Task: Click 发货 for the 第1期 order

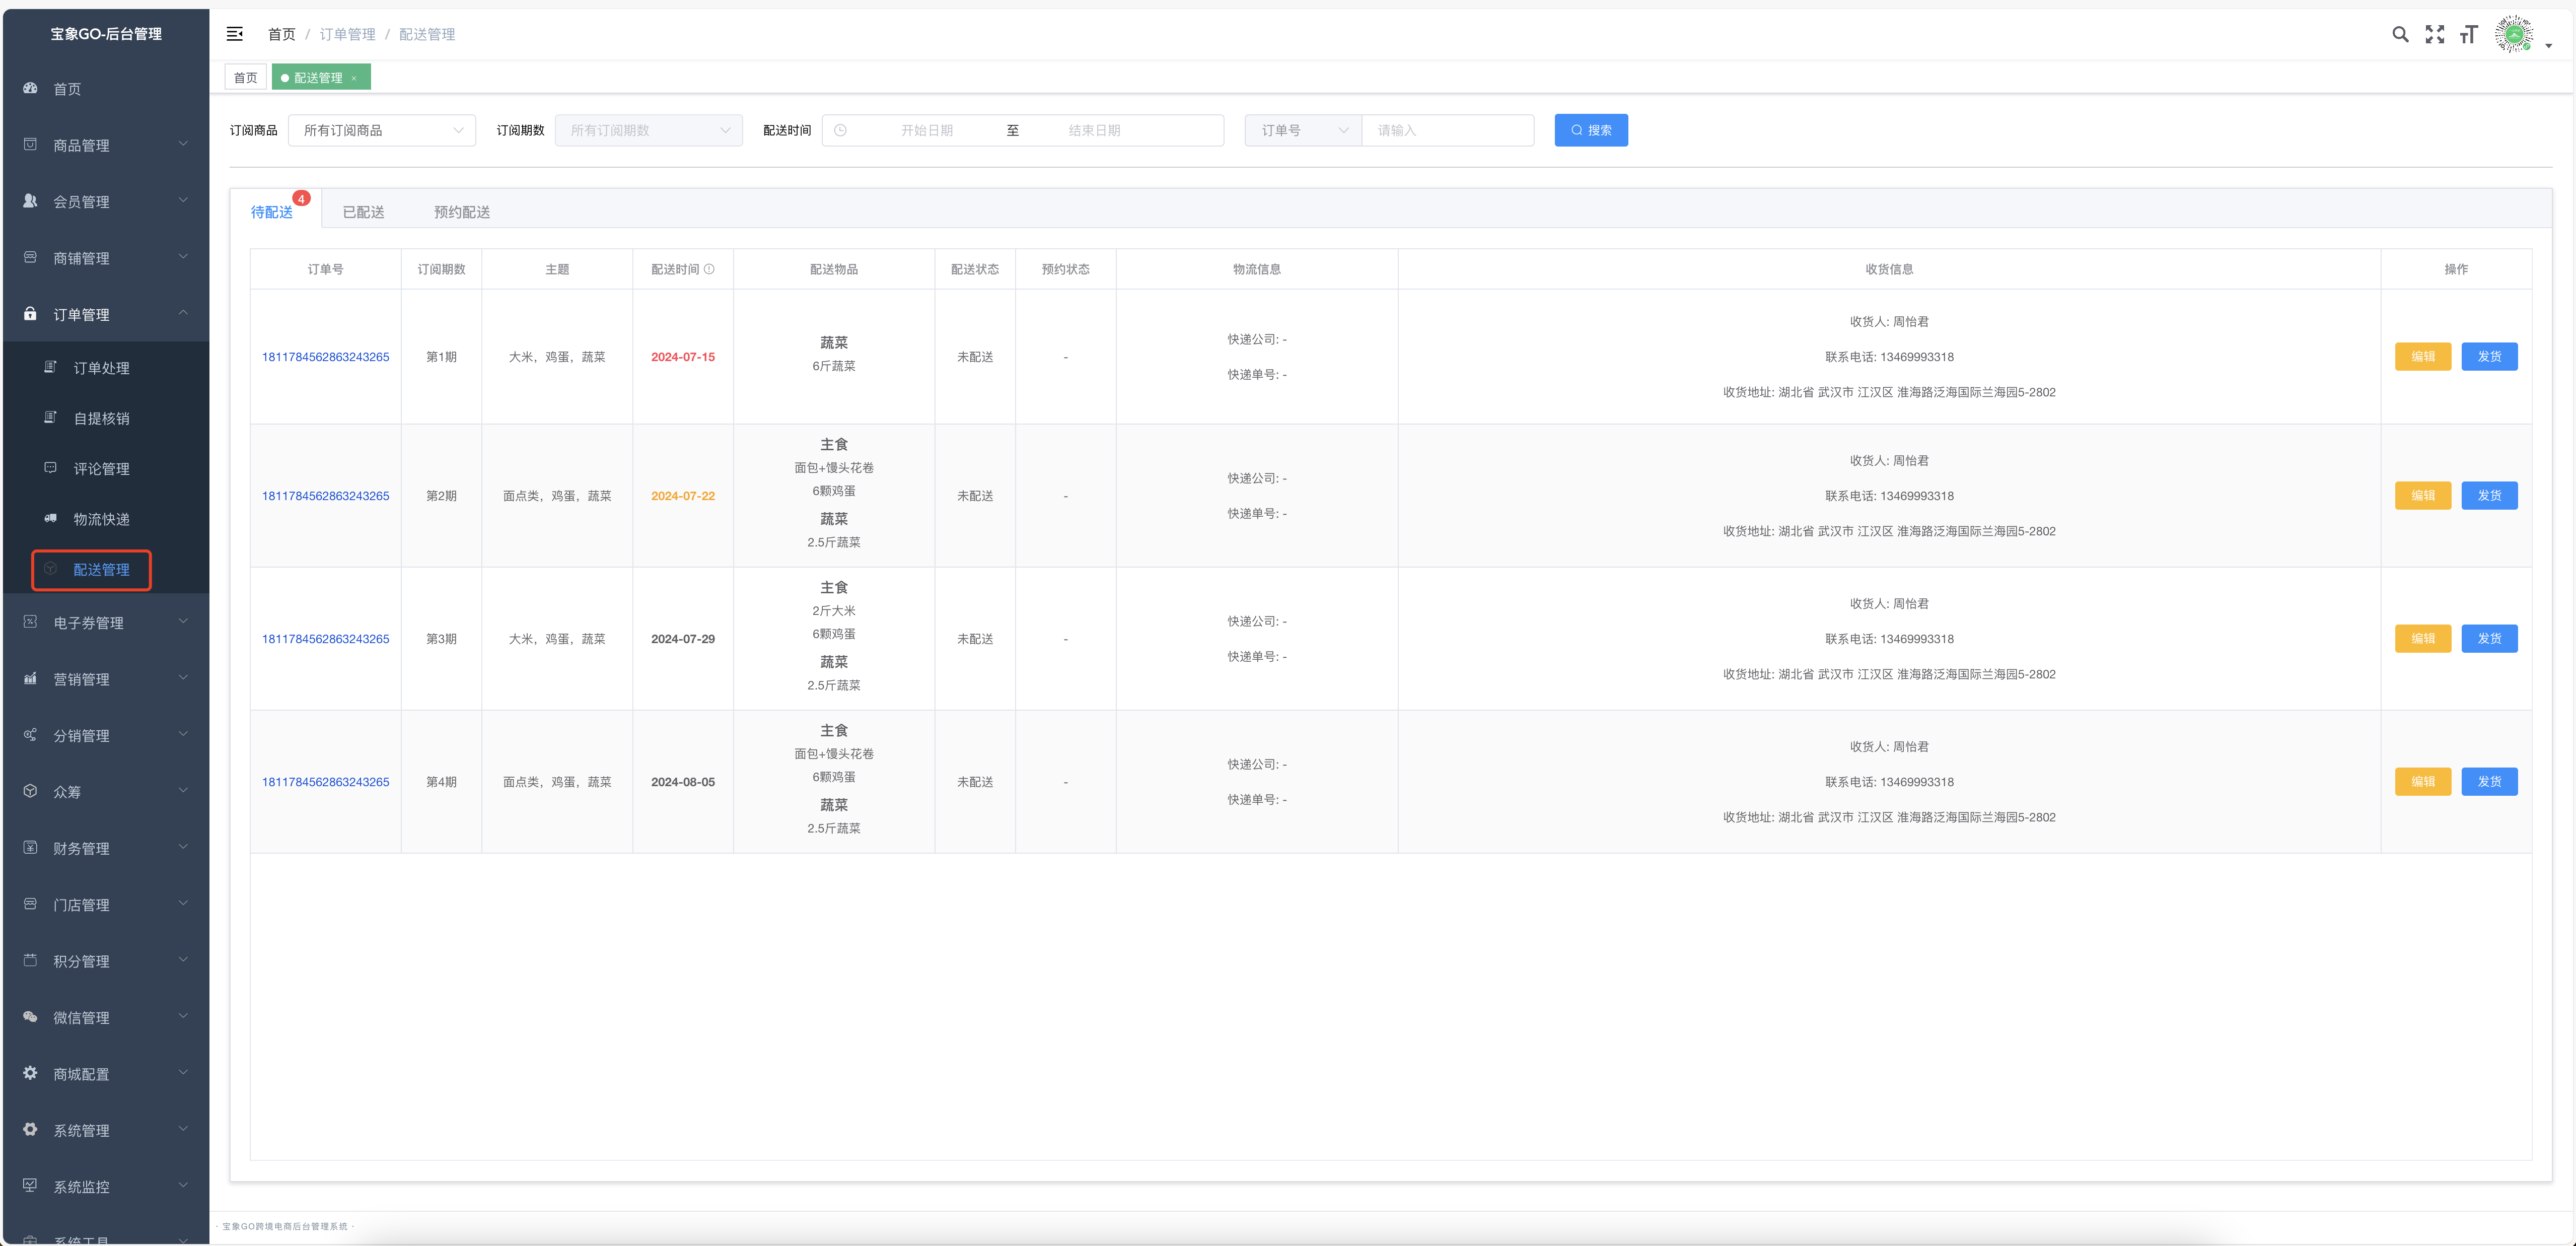Action: [2488, 357]
